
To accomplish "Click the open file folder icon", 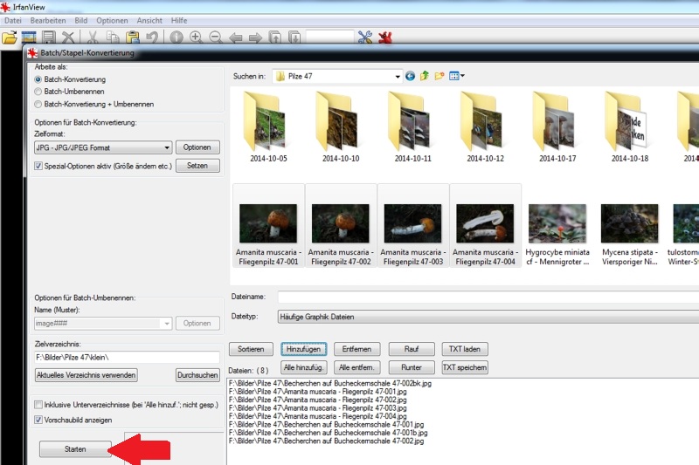I will pyautogui.click(x=10, y=38).
